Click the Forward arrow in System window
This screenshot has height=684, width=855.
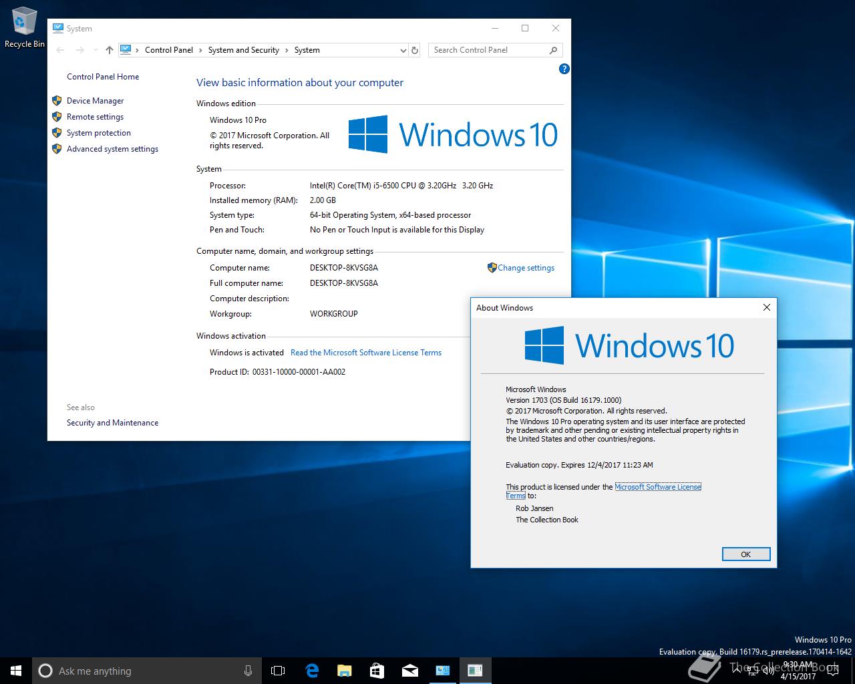click(79, 50)
